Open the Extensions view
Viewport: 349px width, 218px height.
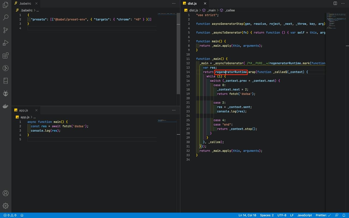pyautogui.click(x=5, y=56)
